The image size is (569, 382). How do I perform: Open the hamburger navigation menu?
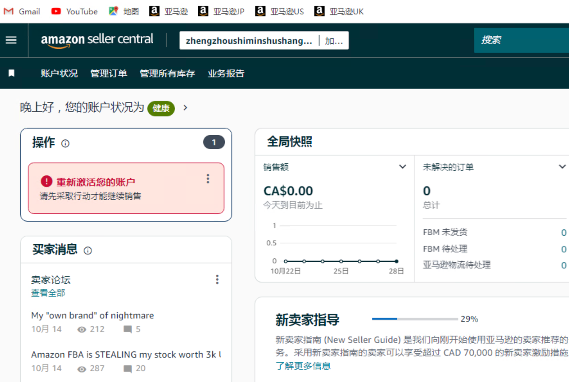click(x=11, y=40)
